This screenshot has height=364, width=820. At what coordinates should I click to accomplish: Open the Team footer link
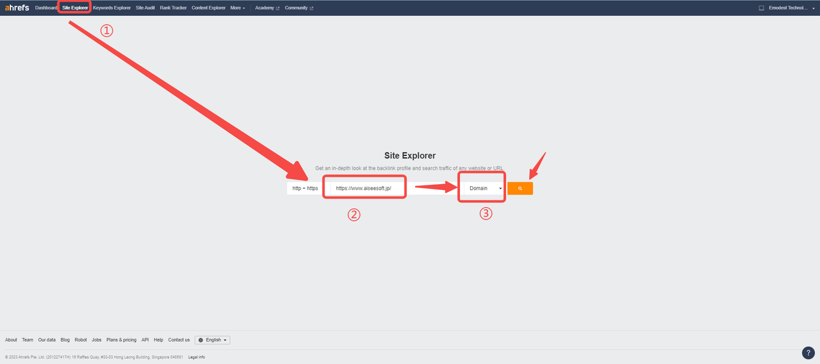[28, 340]
